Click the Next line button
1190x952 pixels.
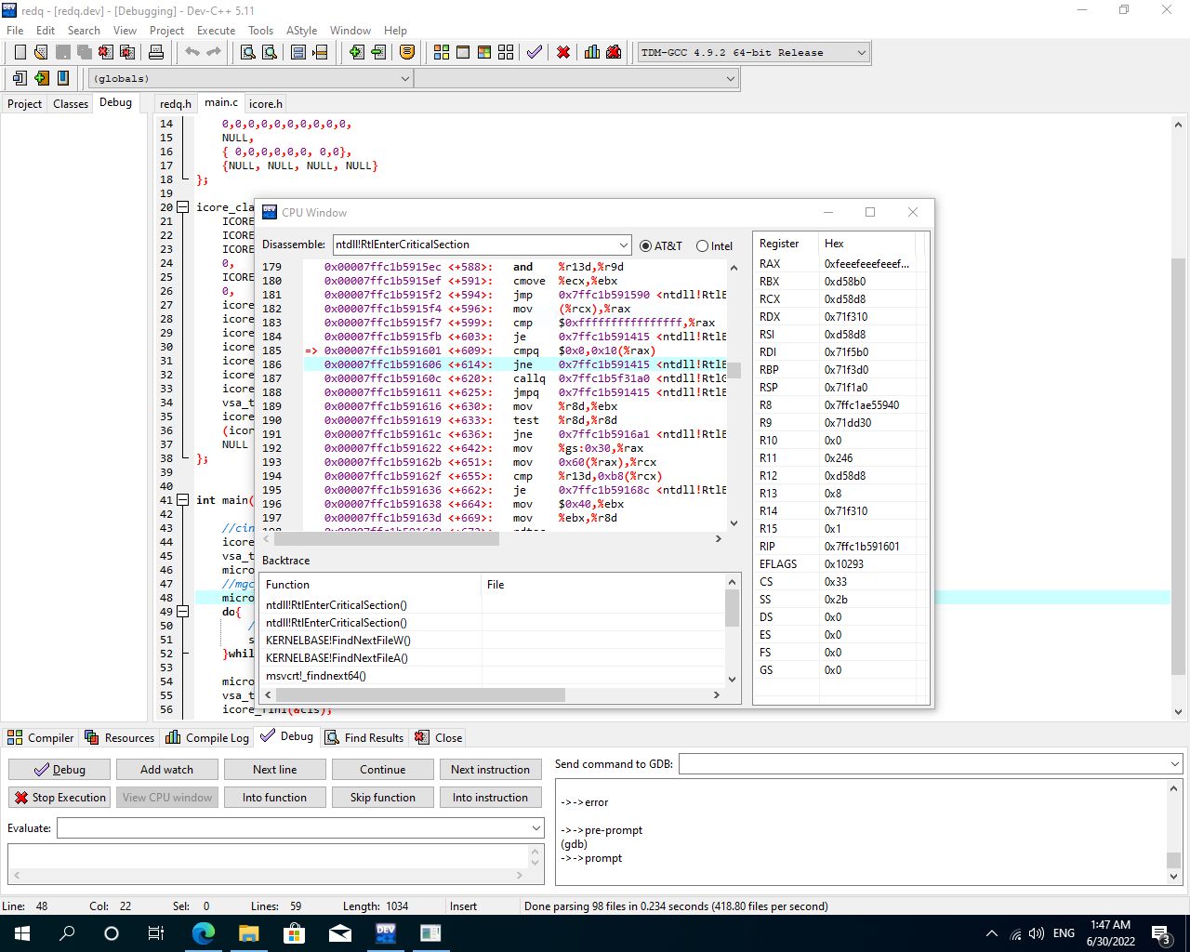[x=275, y=770]
